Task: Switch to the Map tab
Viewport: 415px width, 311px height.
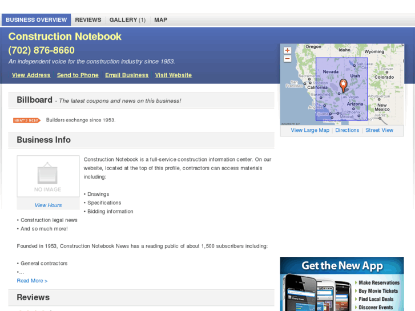Action: (x=160, y=20)
